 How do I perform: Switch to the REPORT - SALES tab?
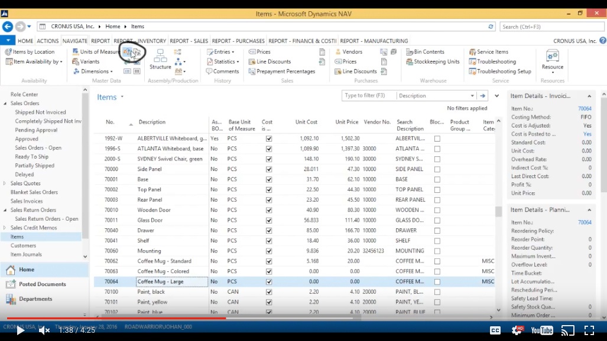point(189,41)
